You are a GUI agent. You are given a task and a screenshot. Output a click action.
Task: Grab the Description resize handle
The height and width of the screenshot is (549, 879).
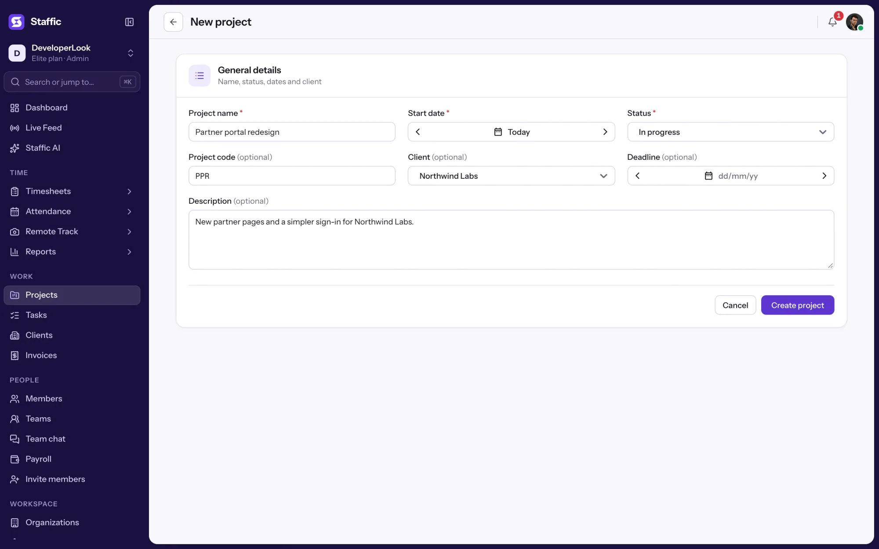(830, 265)
